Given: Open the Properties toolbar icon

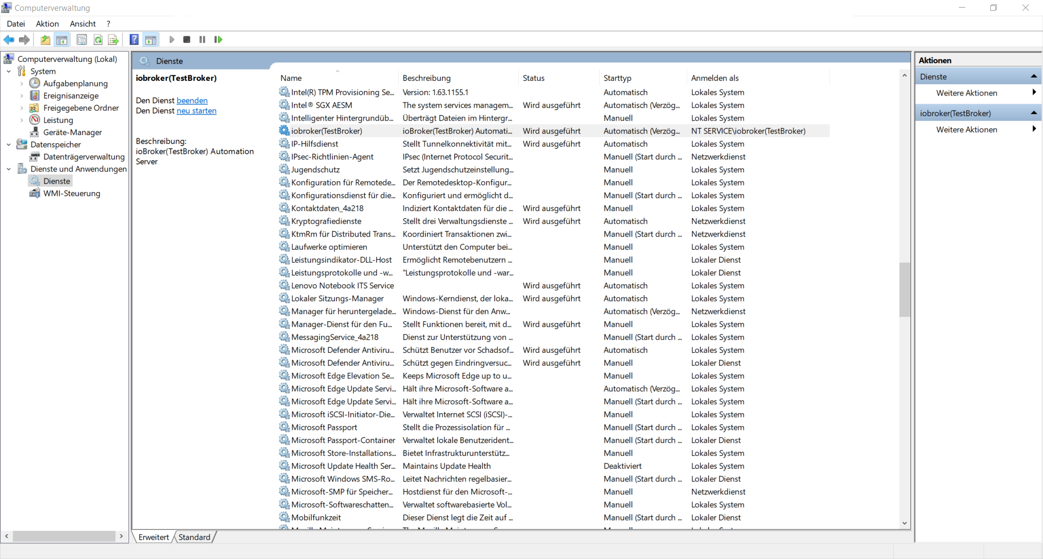Looking at the screenshot, I should click(82, 40).
